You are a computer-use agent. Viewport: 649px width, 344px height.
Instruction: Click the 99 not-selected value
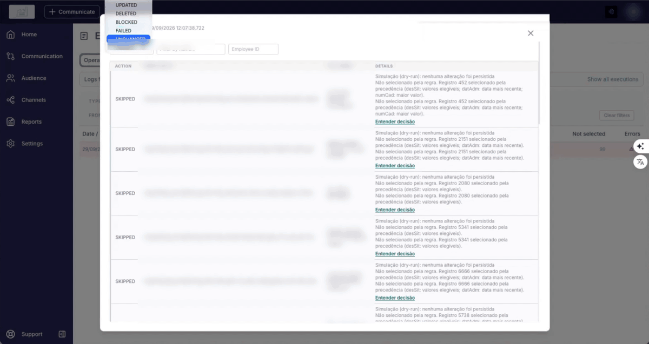(x=602, y=149)
